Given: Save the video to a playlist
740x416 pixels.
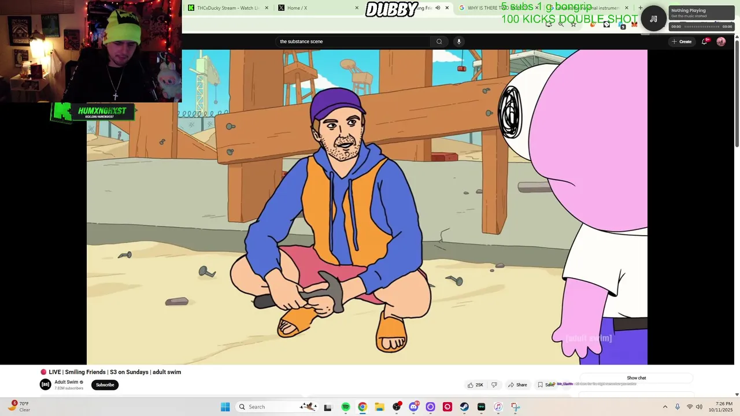Looking at the screenshot, I should [x=546, y=385].
